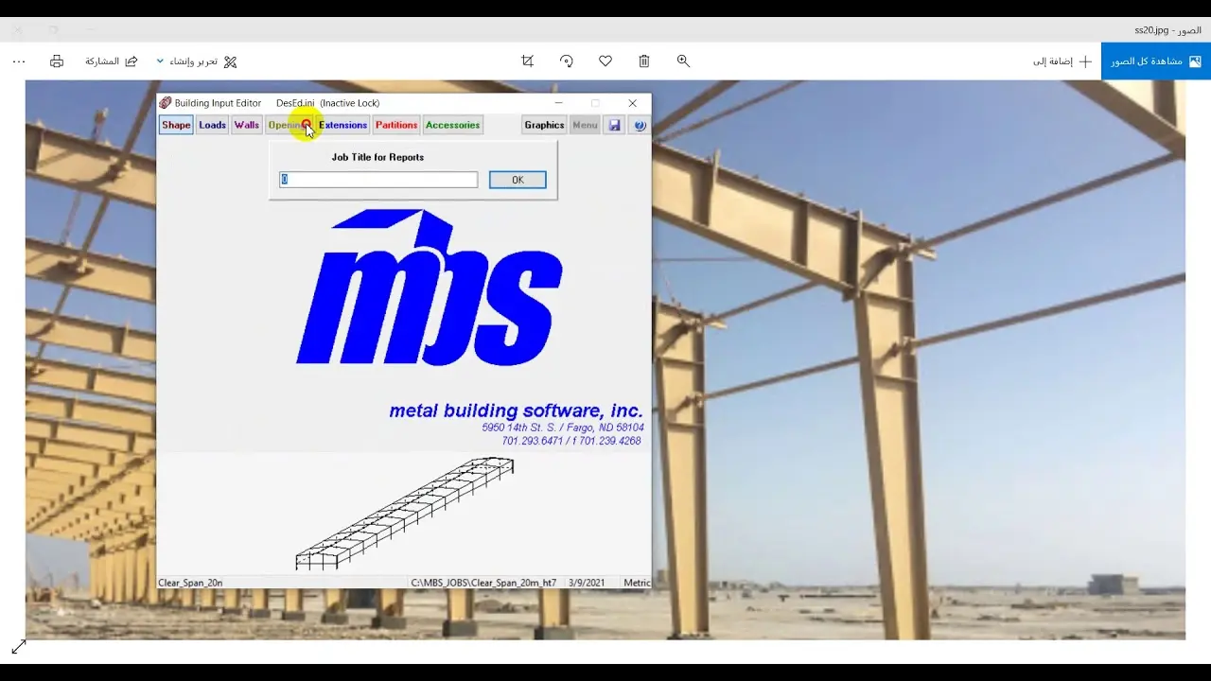The height and width of the screenshot is (681, 1211).
Task: Close the Building Input Editor window
Action: click(633, 103)
